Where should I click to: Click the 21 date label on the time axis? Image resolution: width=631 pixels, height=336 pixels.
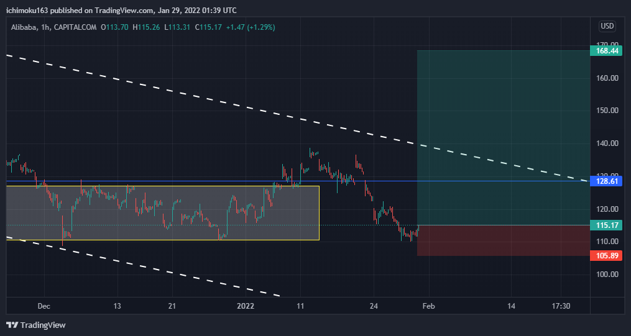(x=172, y=306)
